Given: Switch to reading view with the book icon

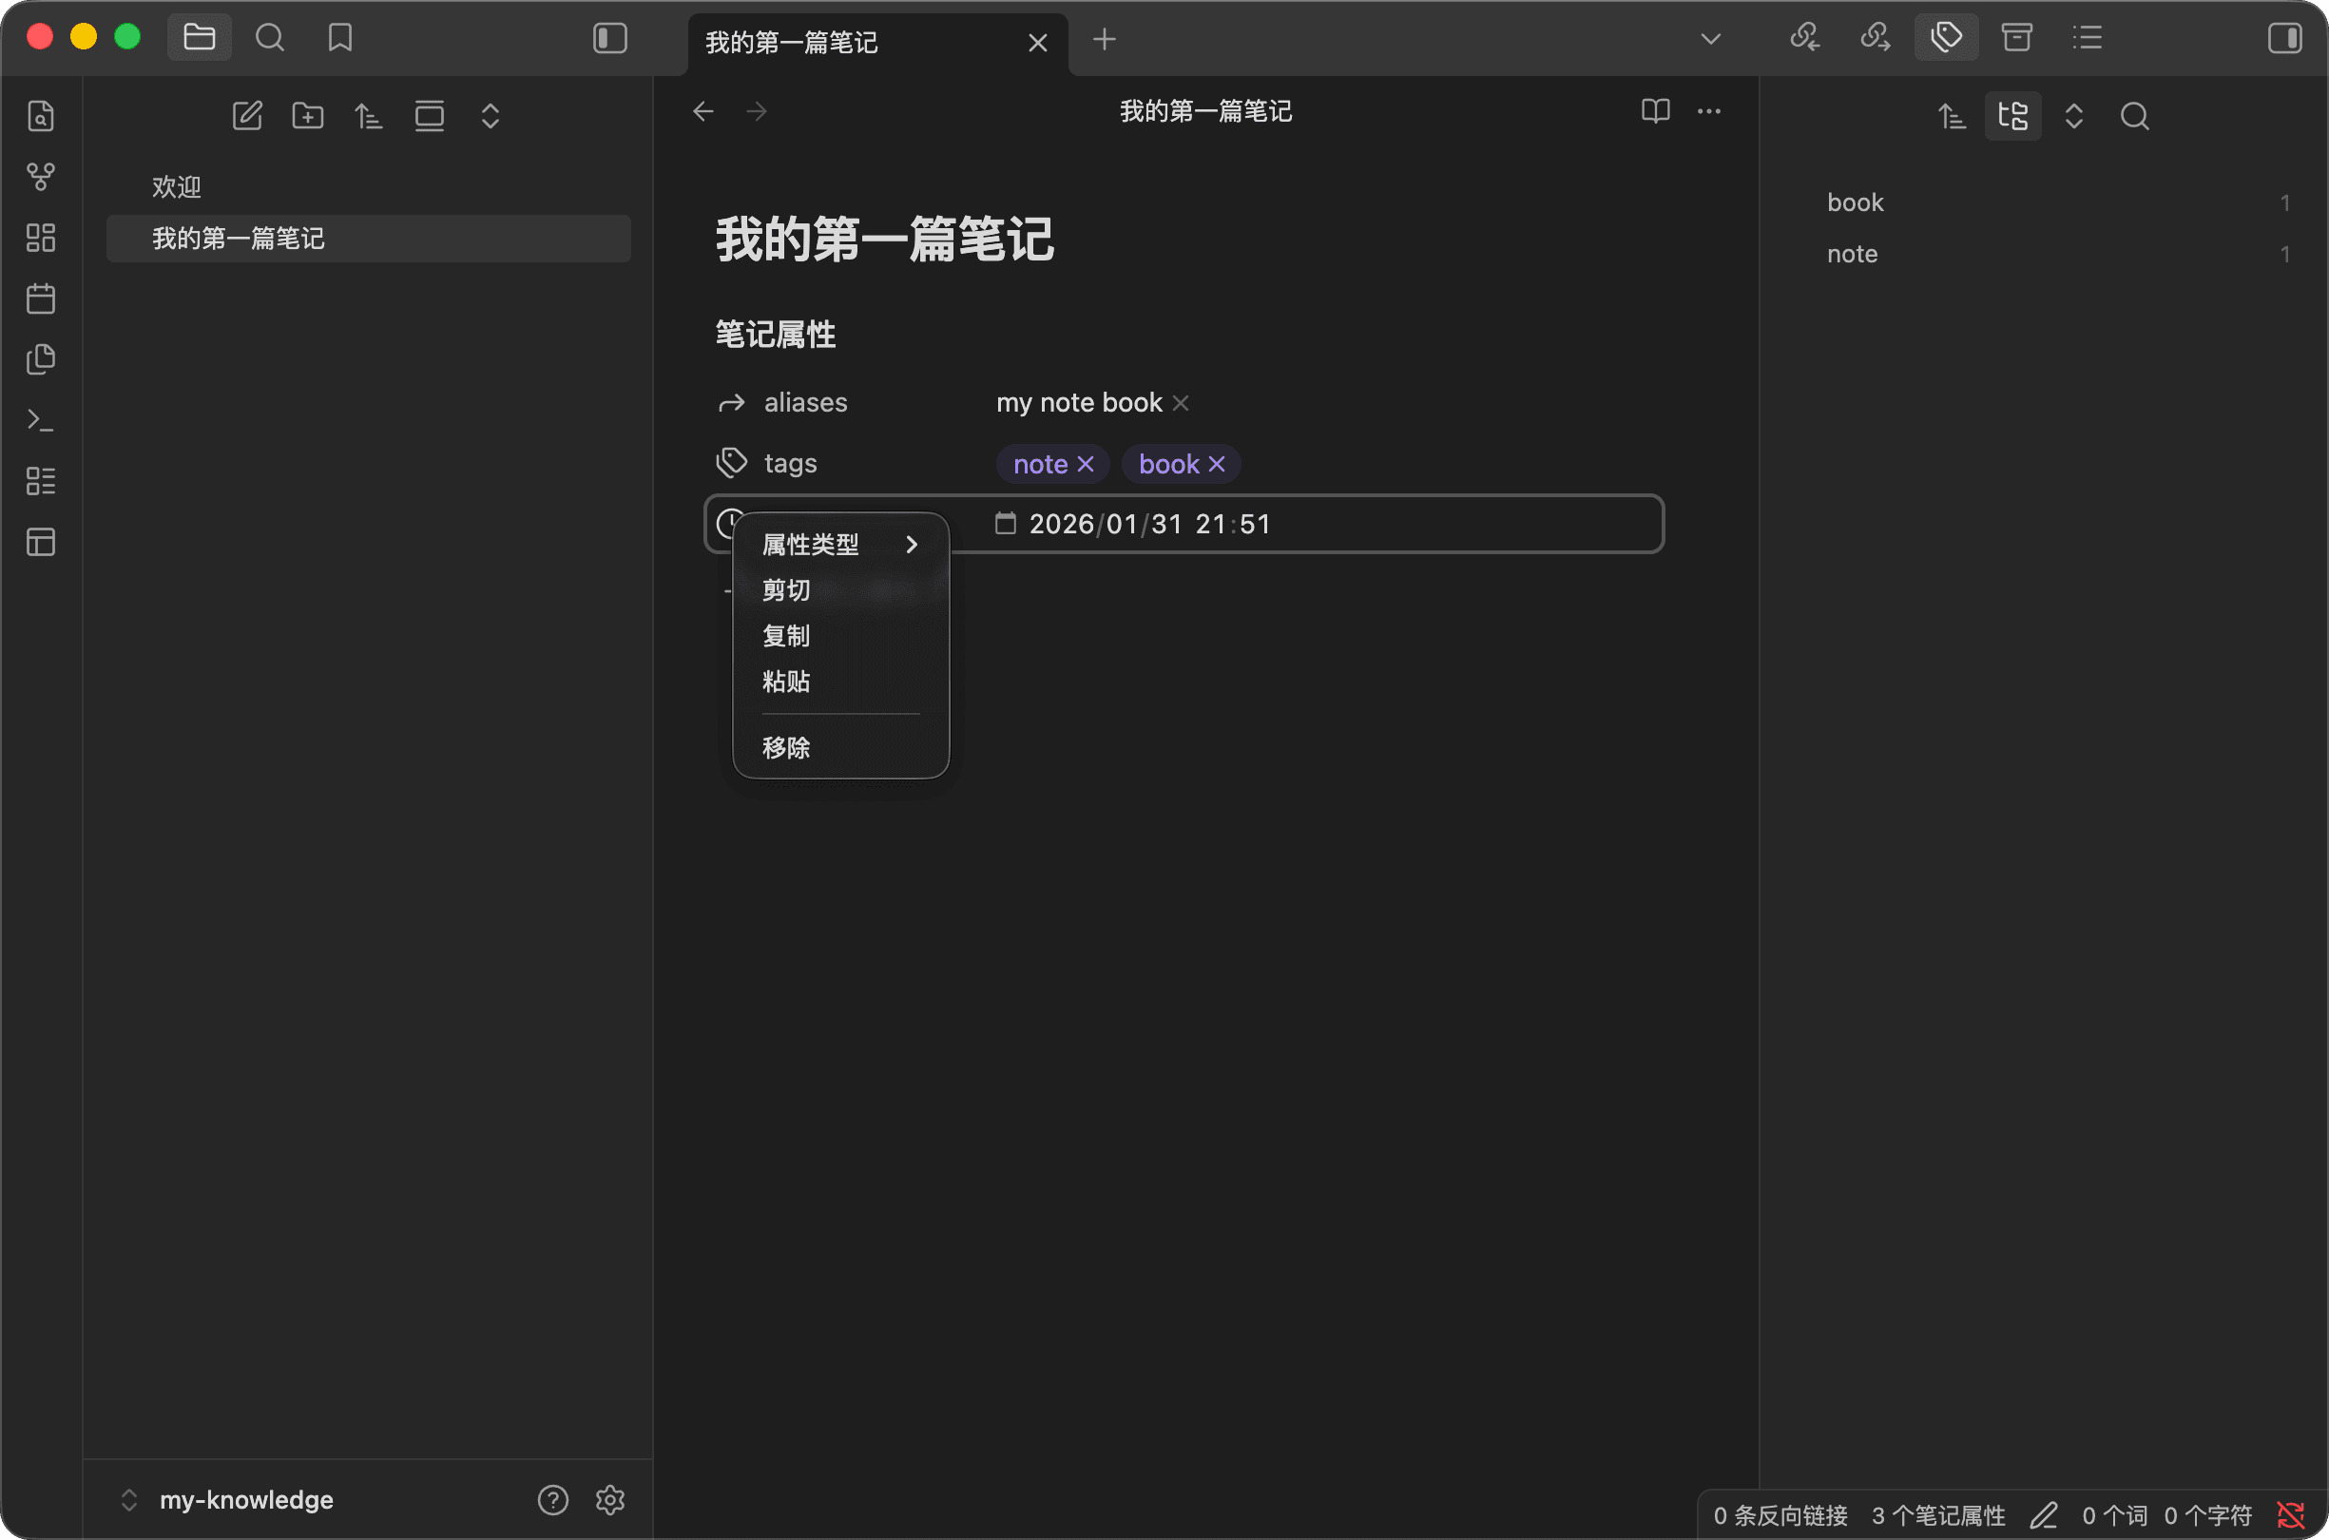Looking at the screenshot, I should point(1655,111).
